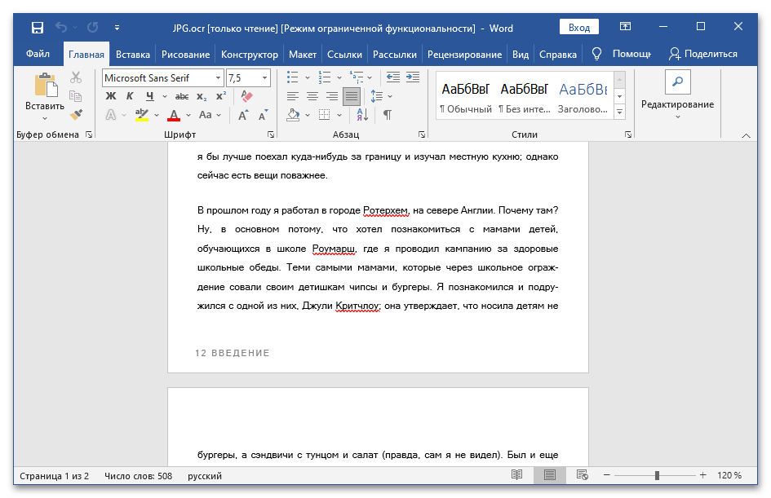The width and height of the screenshot is (771, 498).
Task: Click the Shading paint bucket icon
Action: tap(293, 115)
